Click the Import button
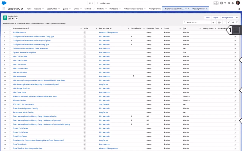The image size is (242, 151). 216,18
